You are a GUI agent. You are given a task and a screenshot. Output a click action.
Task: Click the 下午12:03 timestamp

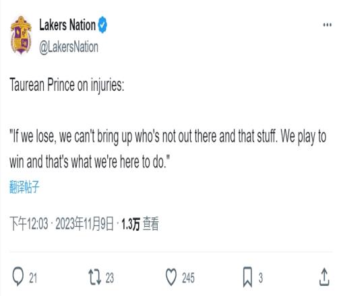click(29, 223)
